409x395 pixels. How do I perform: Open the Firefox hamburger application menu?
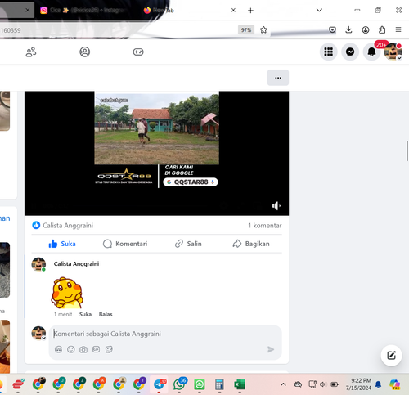[x=398, y=29]
